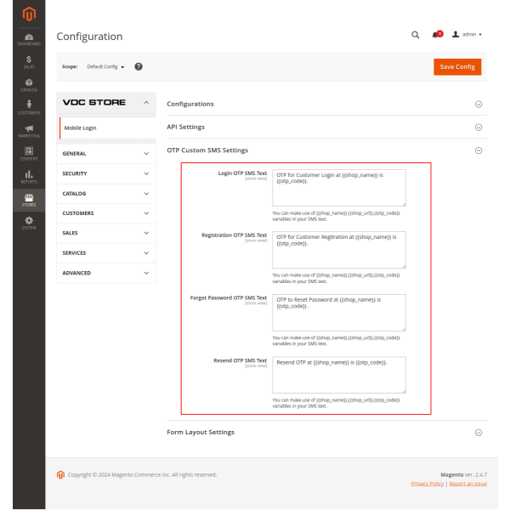Open the Customers sidebar icon
The width and height of the screenshot is (510, 510).
pos(29,108)
